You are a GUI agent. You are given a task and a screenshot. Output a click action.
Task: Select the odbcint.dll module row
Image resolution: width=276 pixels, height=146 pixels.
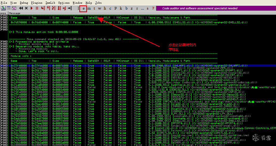142,82
